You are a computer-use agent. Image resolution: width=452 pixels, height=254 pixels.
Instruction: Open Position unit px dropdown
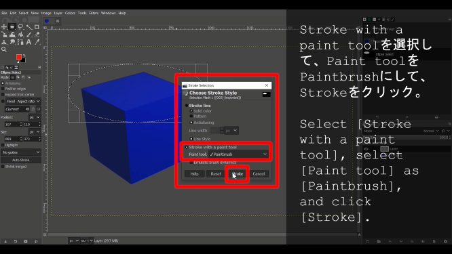[x=35, y=117]
